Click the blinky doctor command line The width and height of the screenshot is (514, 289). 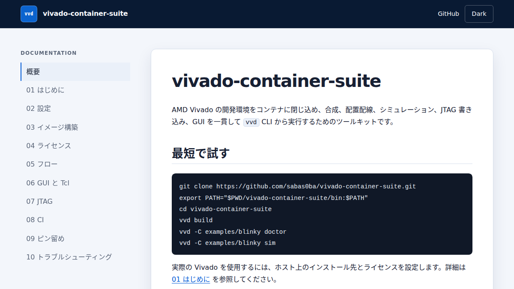pyautogui.click(x=233, y=232)
